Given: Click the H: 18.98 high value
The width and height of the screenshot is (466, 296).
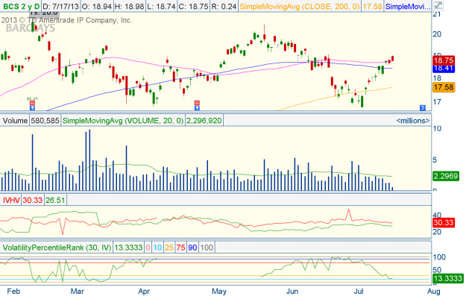Looking at the screenshot, I should tap(130, 6).
